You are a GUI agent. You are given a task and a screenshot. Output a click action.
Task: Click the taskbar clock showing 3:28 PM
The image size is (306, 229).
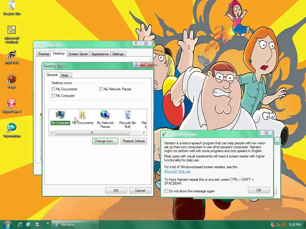tap(295, 225)
